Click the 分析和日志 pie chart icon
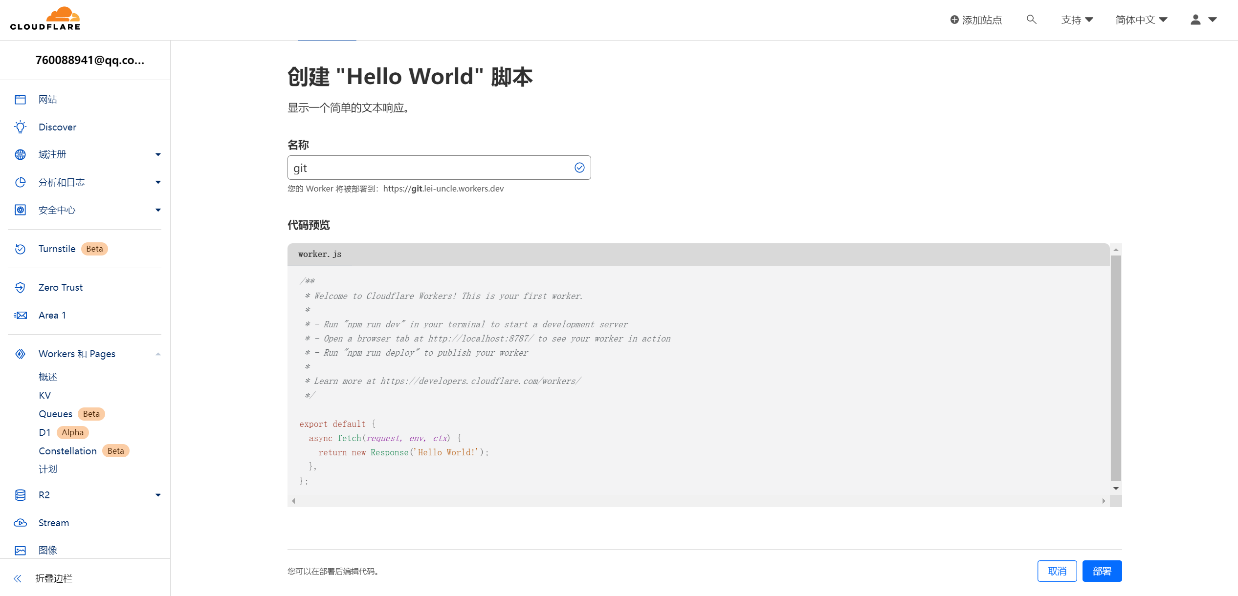The height and width of the screenshot is (596, 1238). click(20, 183)
